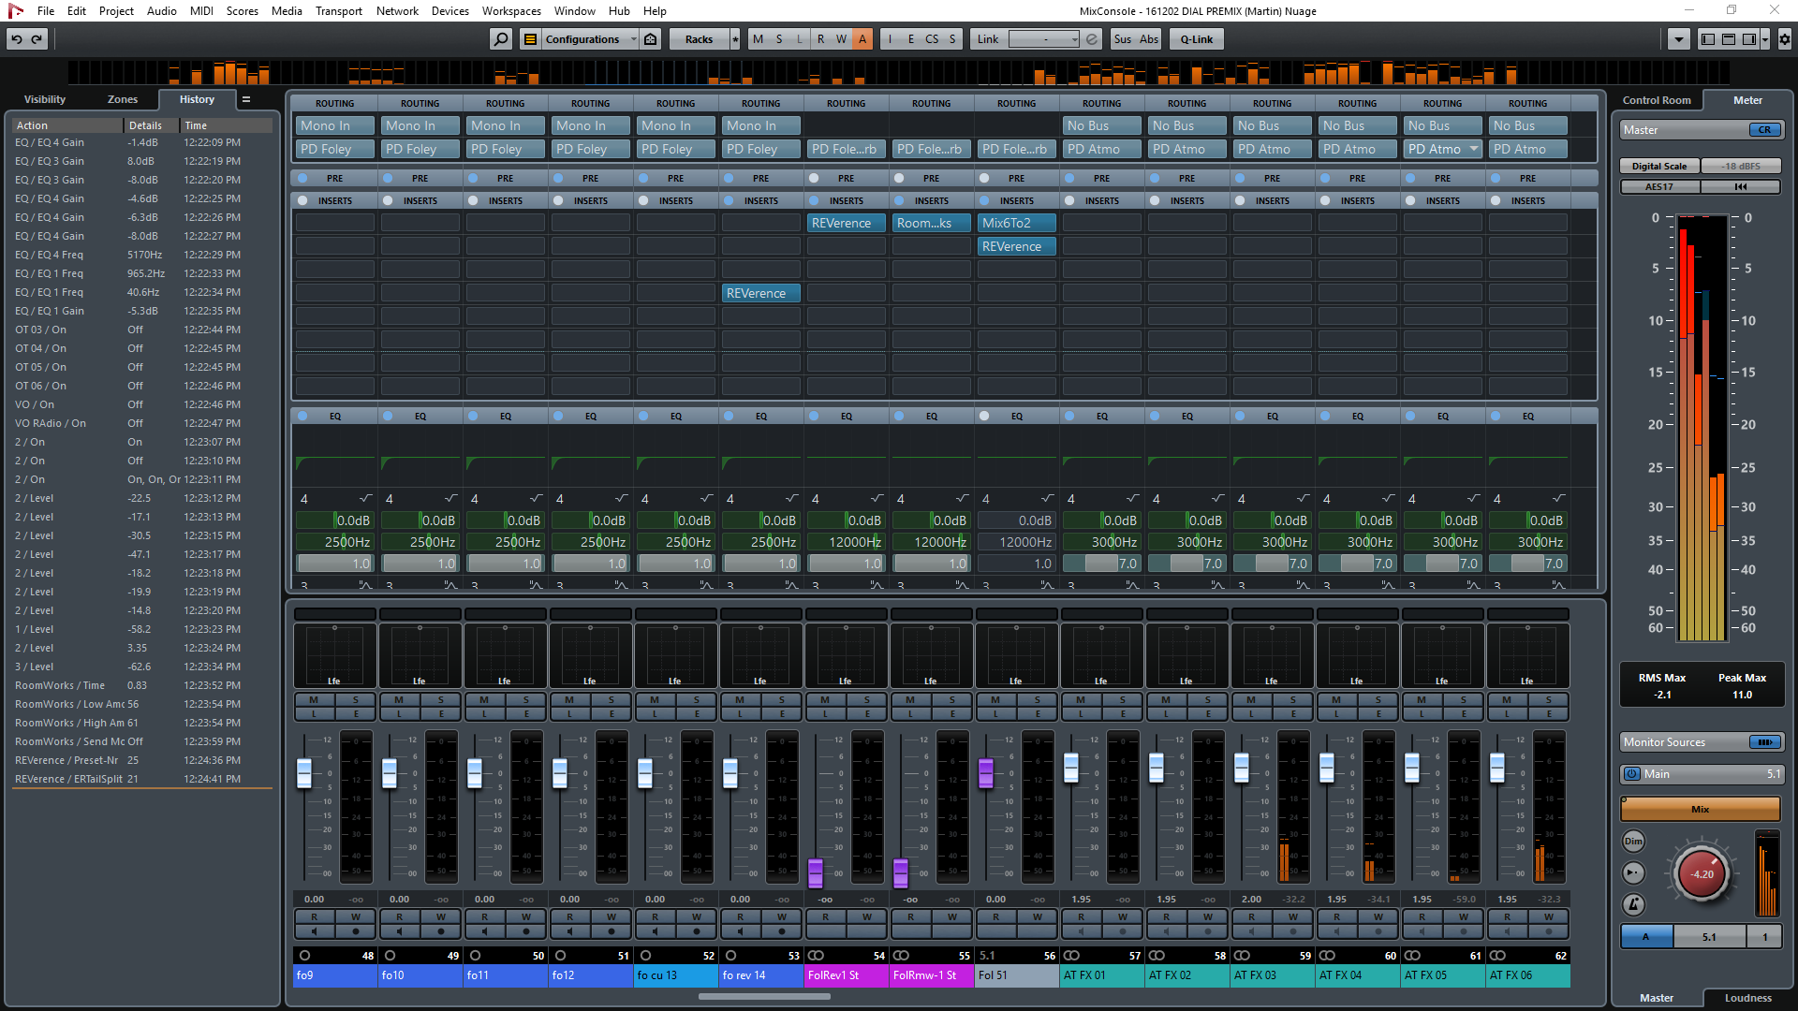Enable the Main monitor power toggle
This screenshot has width=1798, height=1011.
pyautogui.click(x=1630, y=774)
